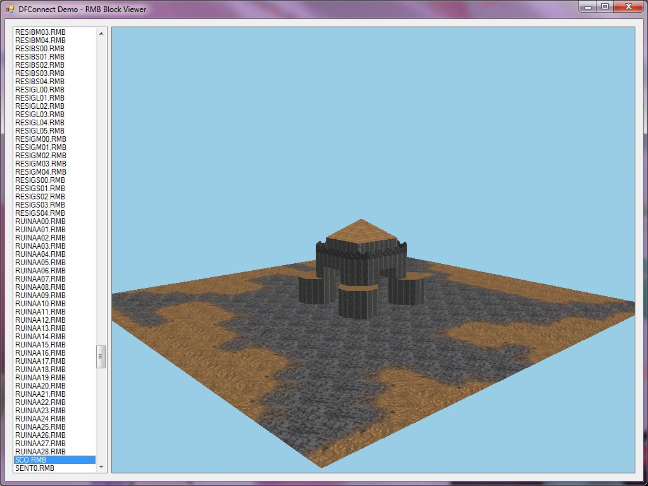Click the highlighted SCO.RMB item
This screenshot has height=486, width=648.
(55, 459)
